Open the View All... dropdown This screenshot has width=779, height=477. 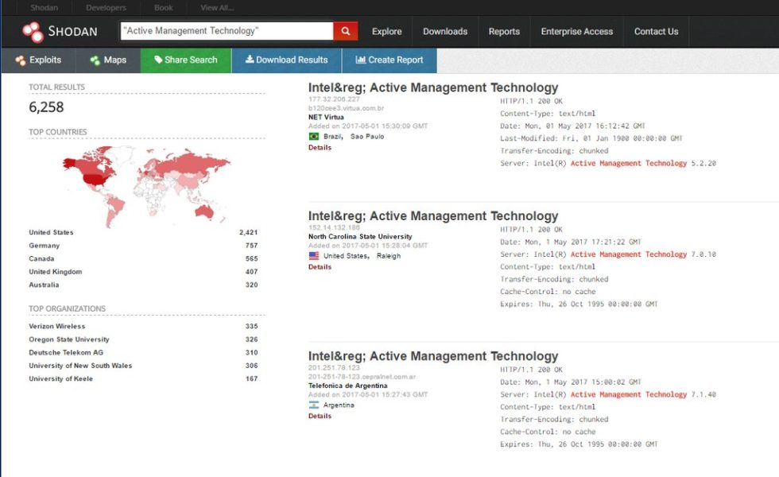click(215, 7)
